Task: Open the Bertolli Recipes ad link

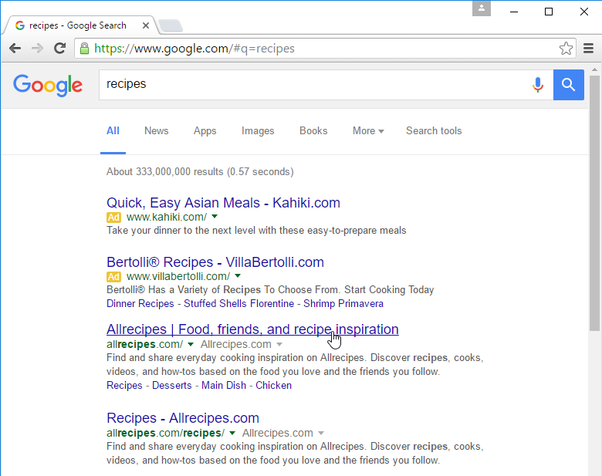Action: (215, 262)
